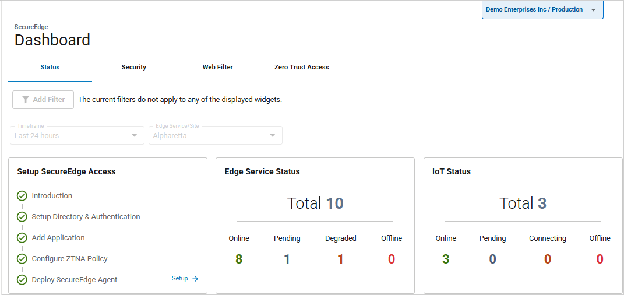Select the Status tab
The image size is (624, 295).
click(x=50, y=68)
